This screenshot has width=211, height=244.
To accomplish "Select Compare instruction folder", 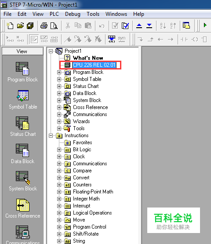I will coord(82,171).
